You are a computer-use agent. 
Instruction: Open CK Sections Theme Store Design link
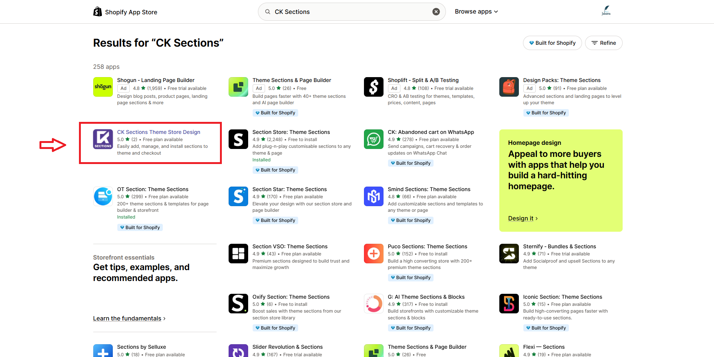coord(158,132)
